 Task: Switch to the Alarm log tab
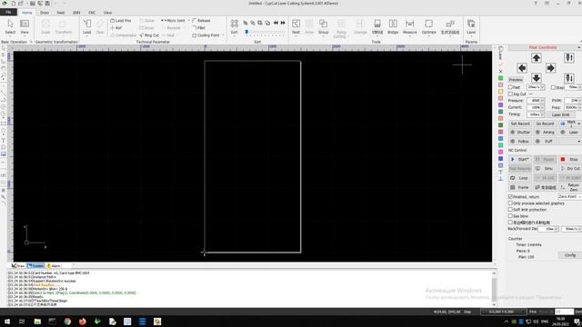(x=54, y=266)
